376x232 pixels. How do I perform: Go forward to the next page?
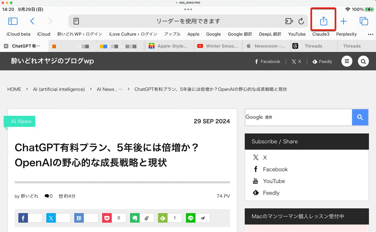tap(50, 21)
